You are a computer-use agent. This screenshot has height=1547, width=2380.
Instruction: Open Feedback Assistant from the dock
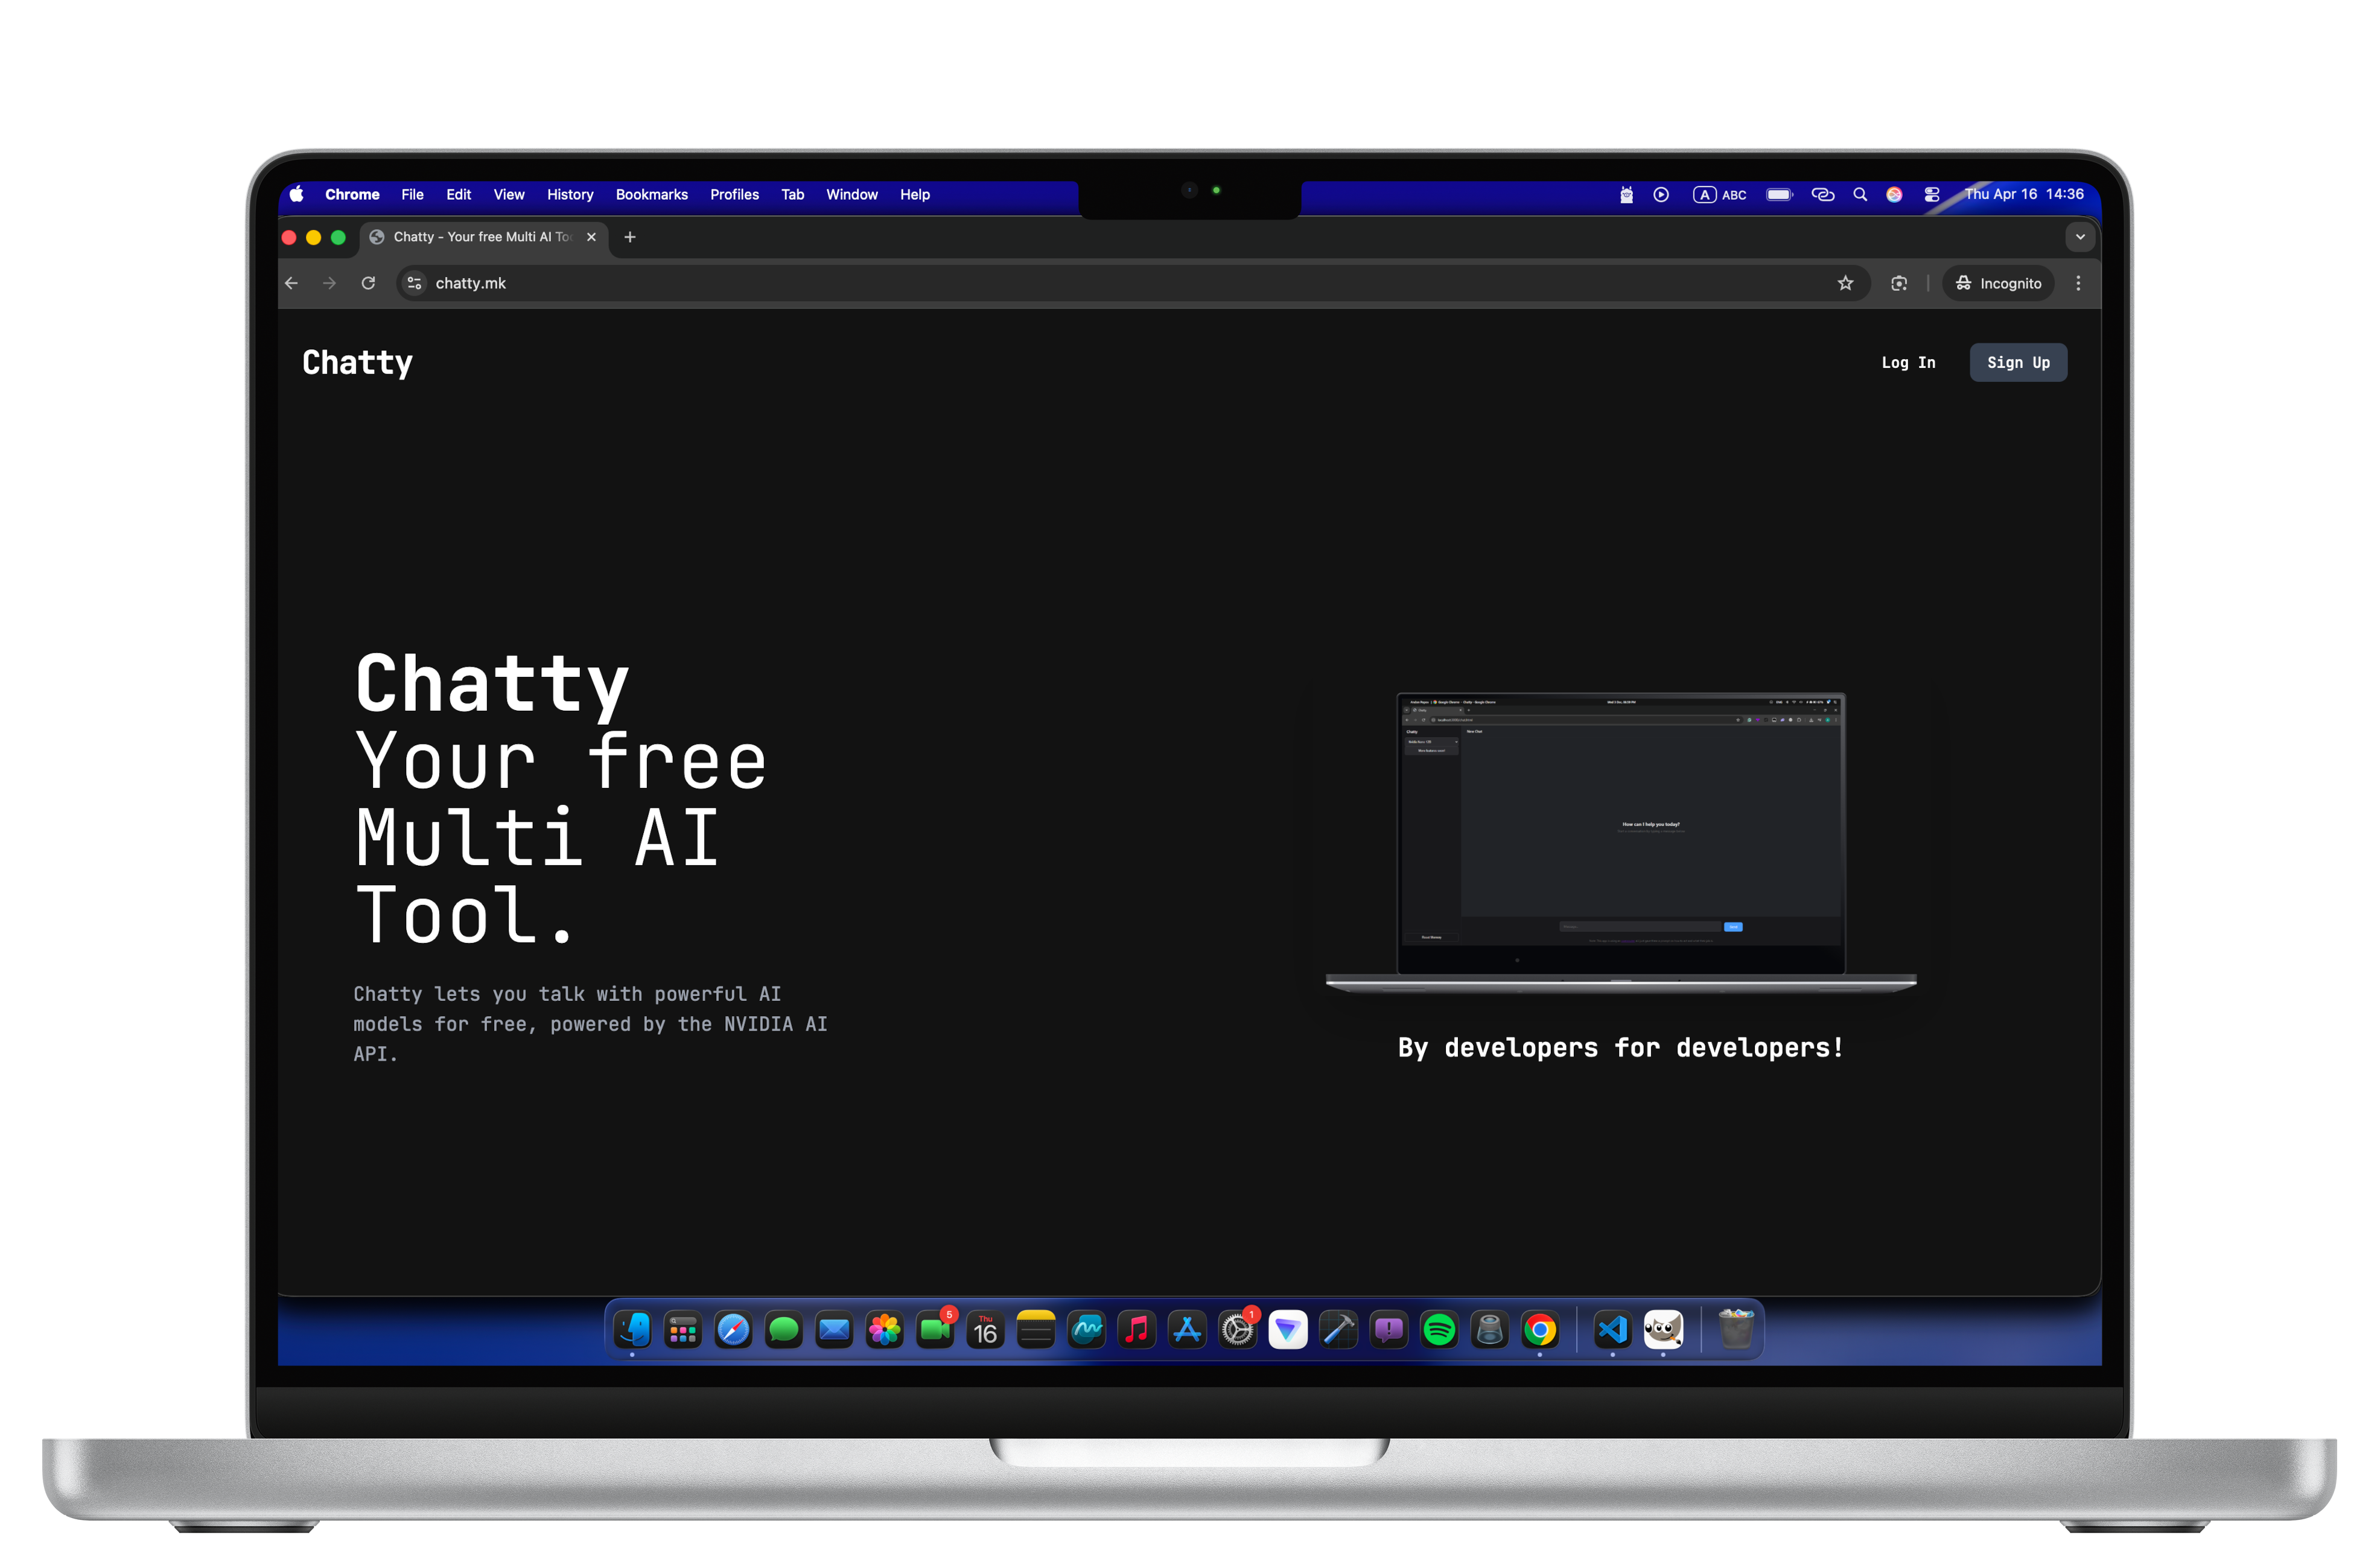(x=1389, y=1330)
